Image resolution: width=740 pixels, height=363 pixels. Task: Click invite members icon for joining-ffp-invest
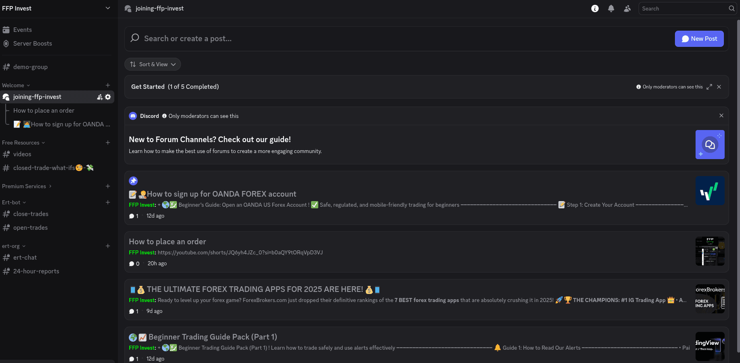100,97
